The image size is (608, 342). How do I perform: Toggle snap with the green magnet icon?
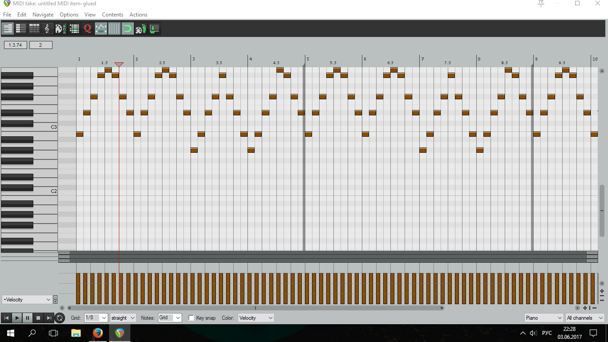[127, 29]
